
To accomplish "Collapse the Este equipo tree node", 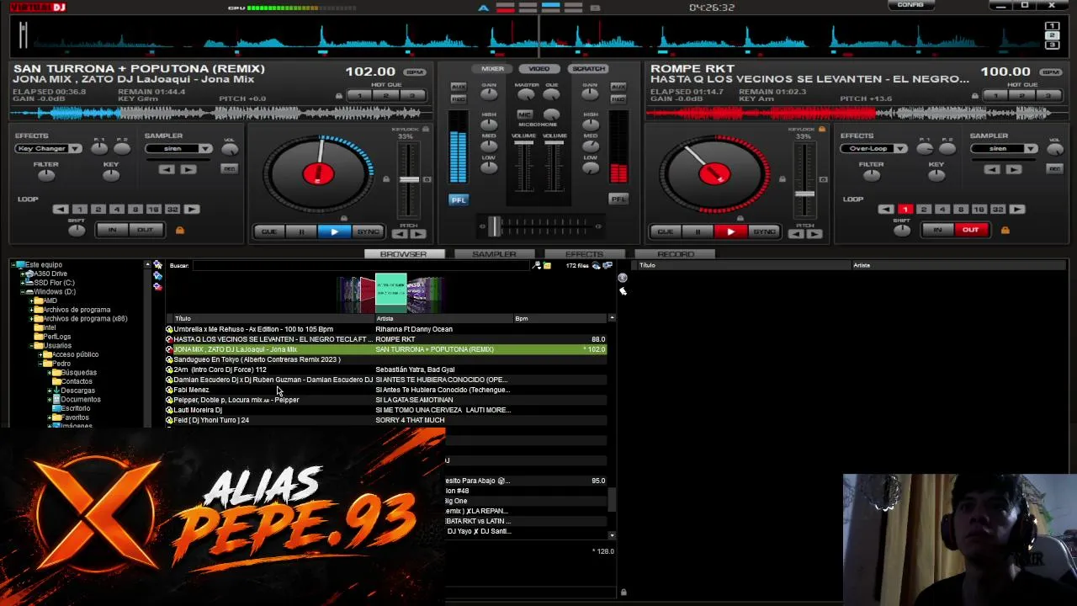I will tap(13, 264).
